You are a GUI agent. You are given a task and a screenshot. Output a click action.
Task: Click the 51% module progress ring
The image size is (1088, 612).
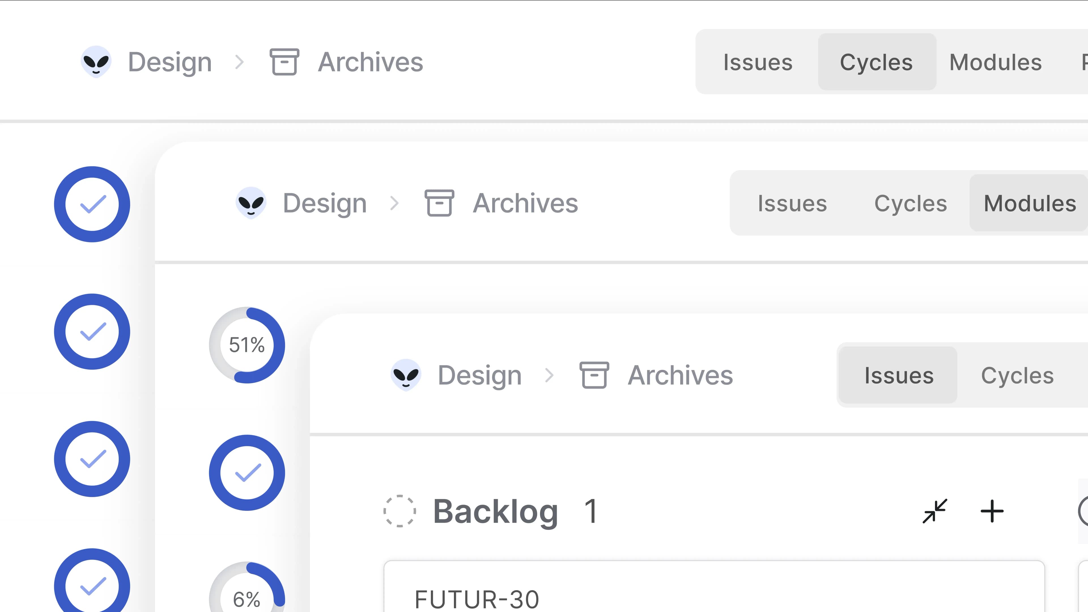coord(247,345)
